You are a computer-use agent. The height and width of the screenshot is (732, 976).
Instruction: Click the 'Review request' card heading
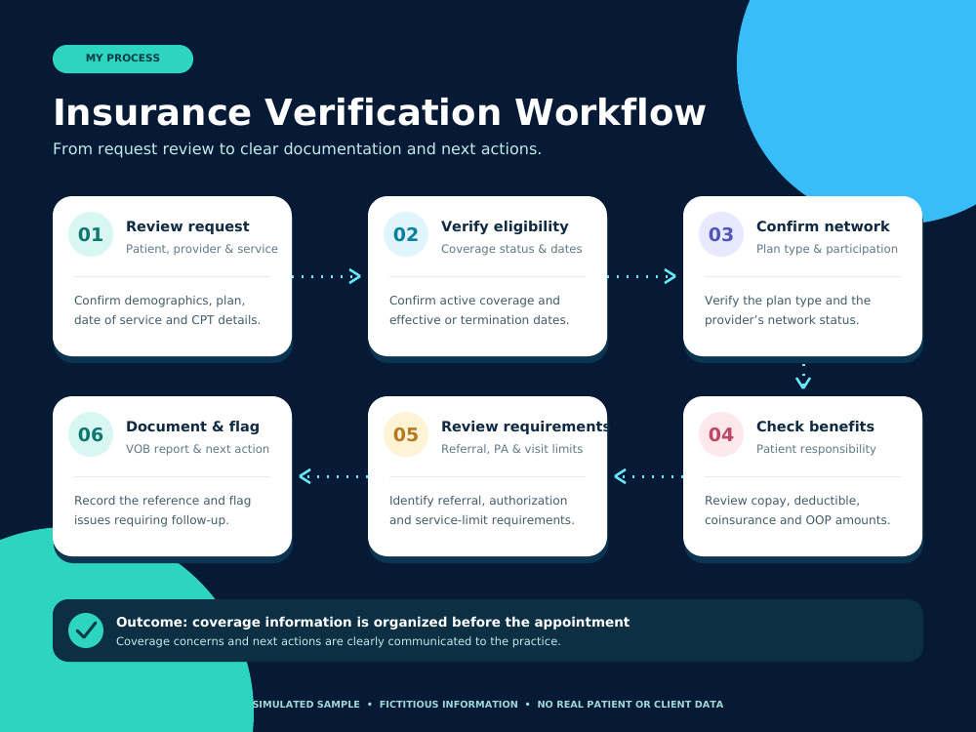pos(187,226)
